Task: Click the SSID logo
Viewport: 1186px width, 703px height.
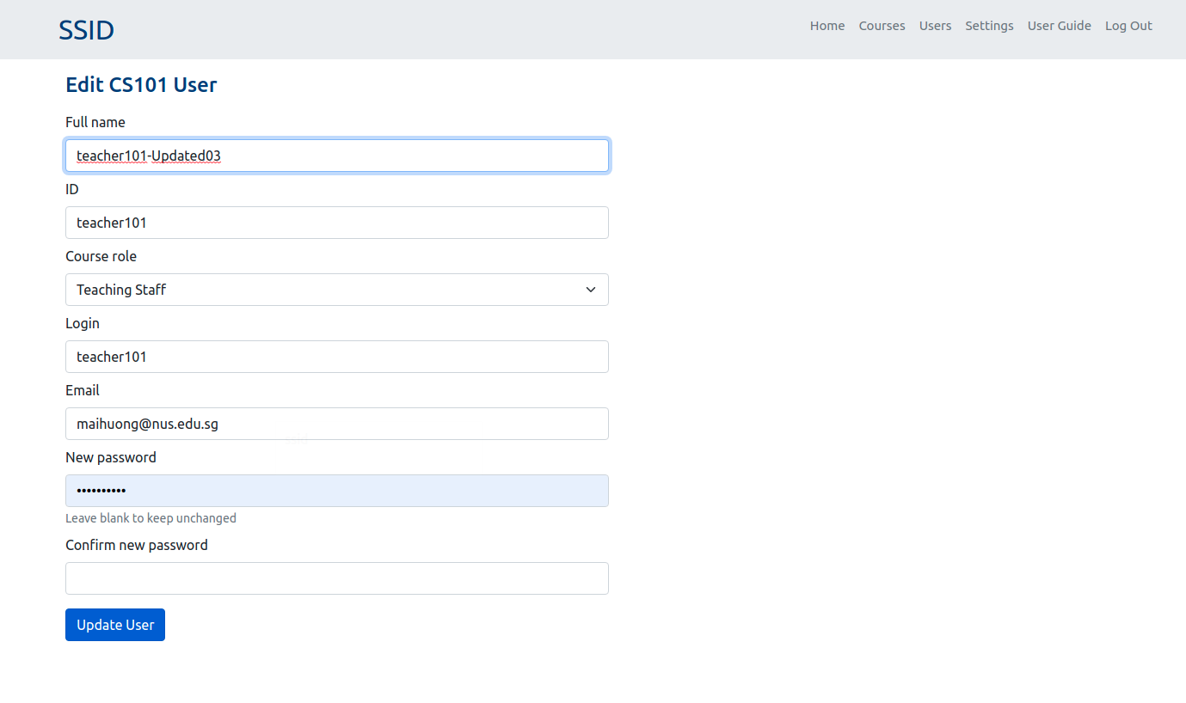Action: pos(86,29)
